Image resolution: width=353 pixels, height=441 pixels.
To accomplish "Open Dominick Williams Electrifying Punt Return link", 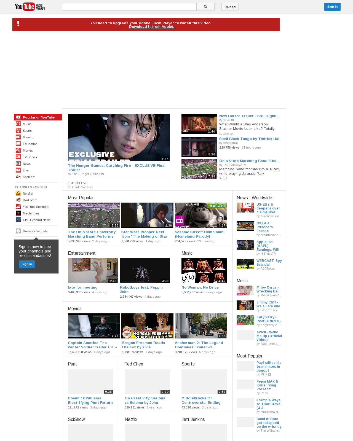I will (x=90, y=400).
